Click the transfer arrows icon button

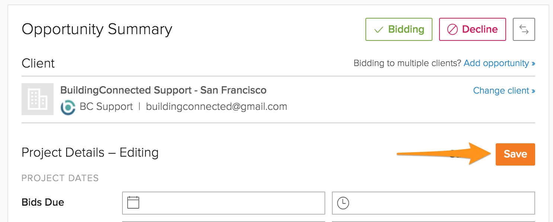coord(524,29)
